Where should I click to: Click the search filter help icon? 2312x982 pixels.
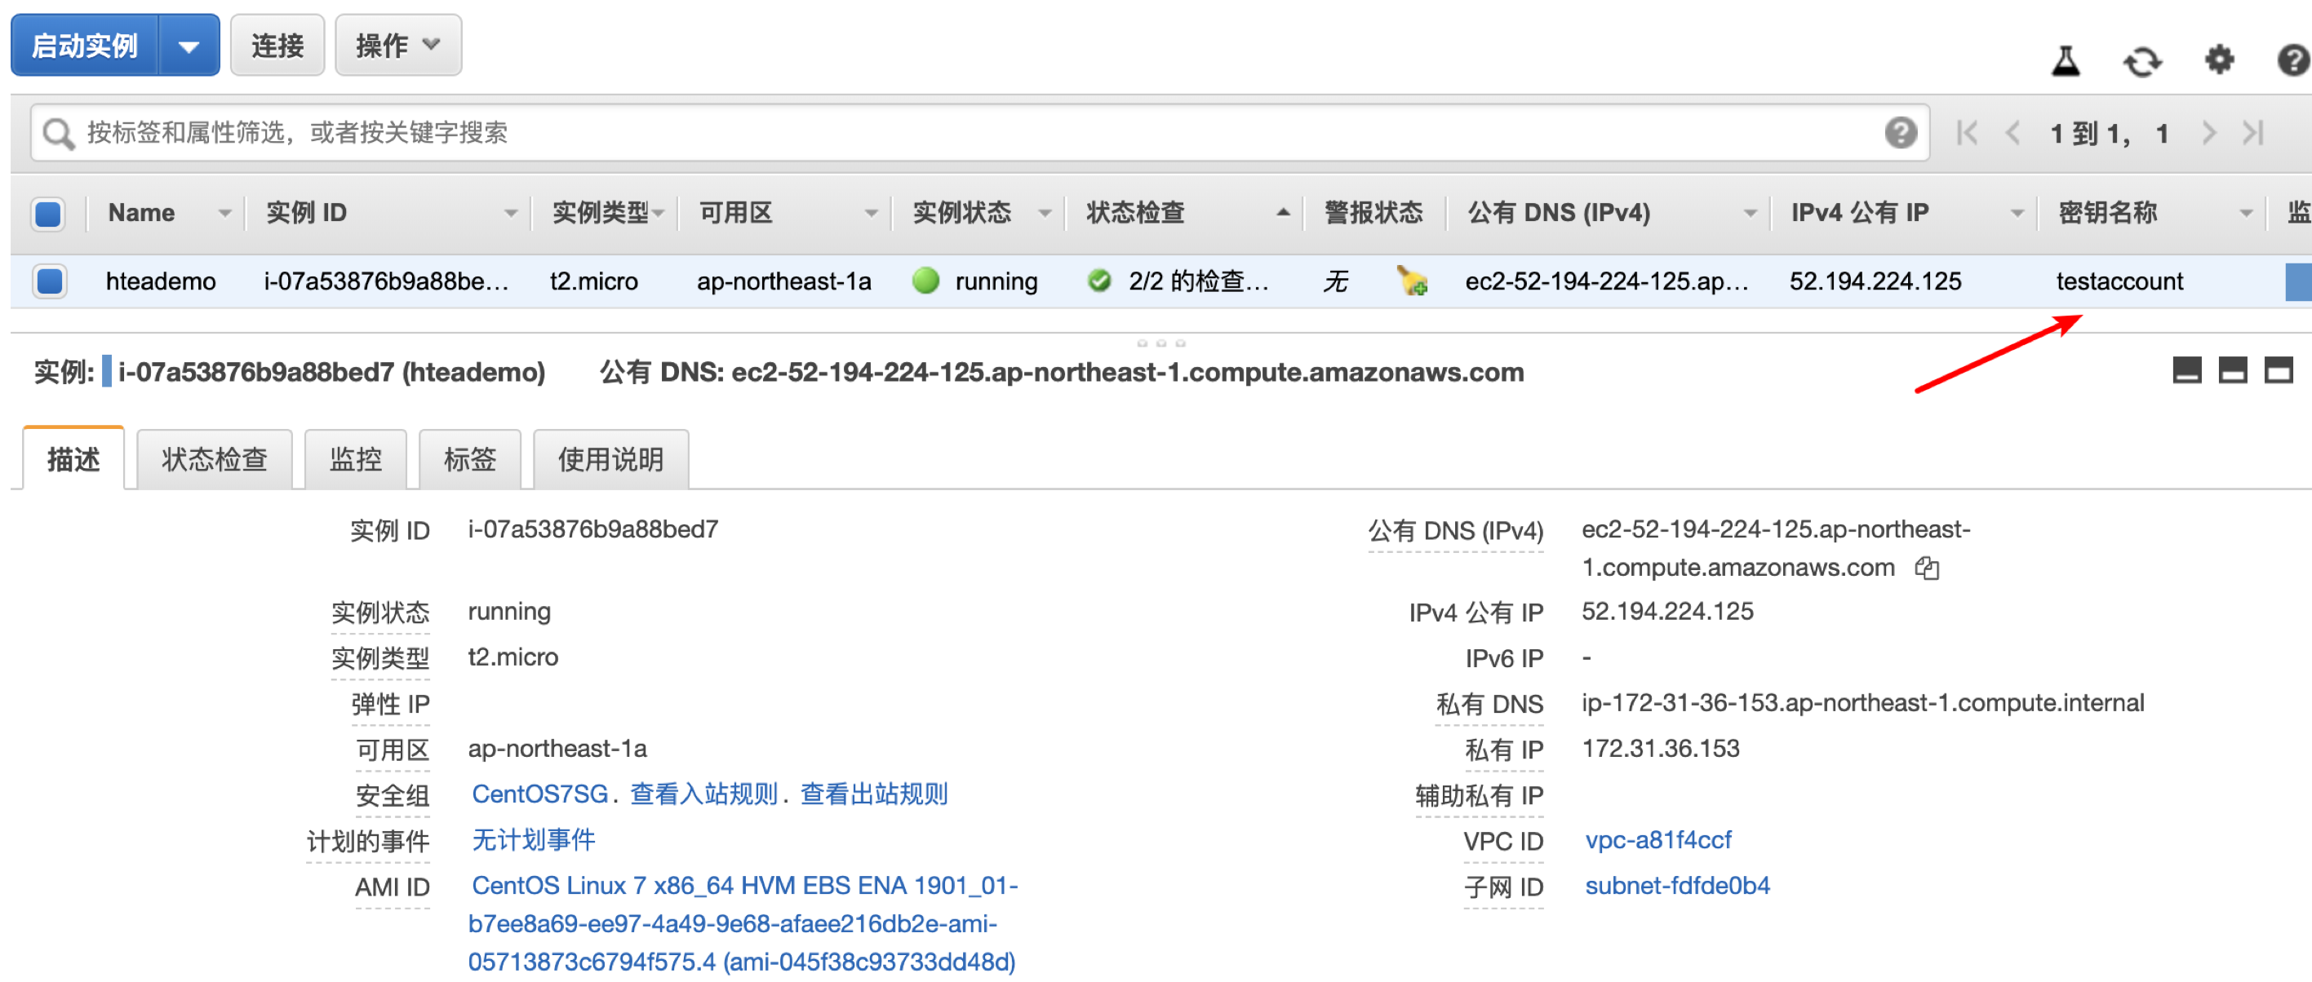1899,133
